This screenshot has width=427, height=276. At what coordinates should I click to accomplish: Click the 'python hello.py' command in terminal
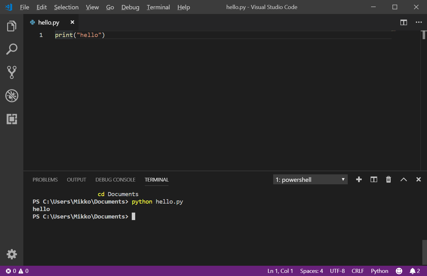coord(157,202)
